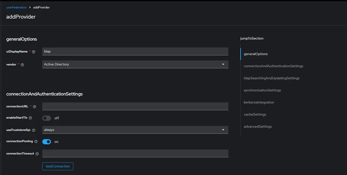The width and height of the screenshot is (347, 175).
Task: Click the connectionAndAuthenticationSettings form heading
Action: point(44,94)
